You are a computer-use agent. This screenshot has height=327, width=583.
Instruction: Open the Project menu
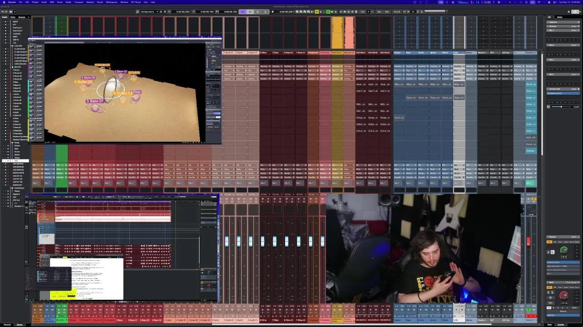point(35,2)
